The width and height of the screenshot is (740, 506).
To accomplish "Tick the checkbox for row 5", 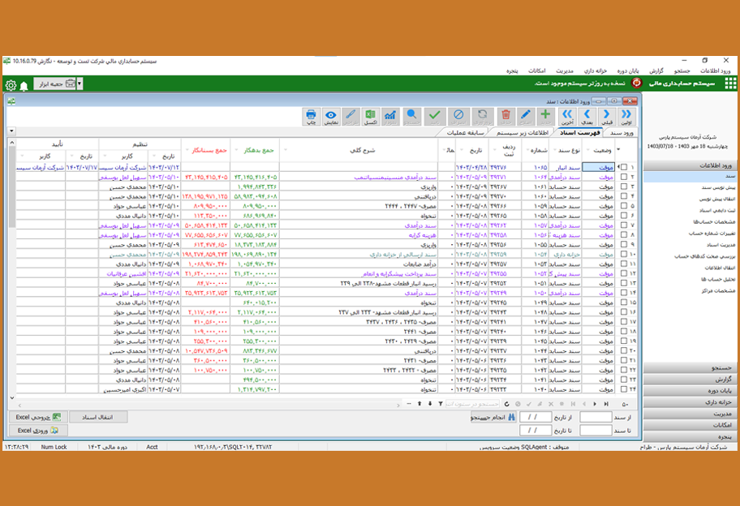I will (x=624, y=206).
